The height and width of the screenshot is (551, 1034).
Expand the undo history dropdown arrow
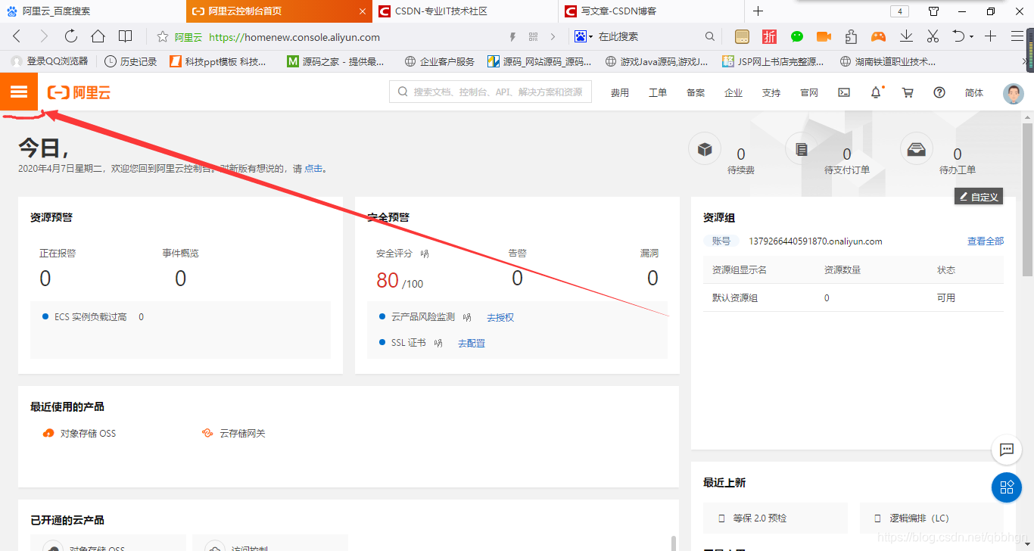pos(971,37)
